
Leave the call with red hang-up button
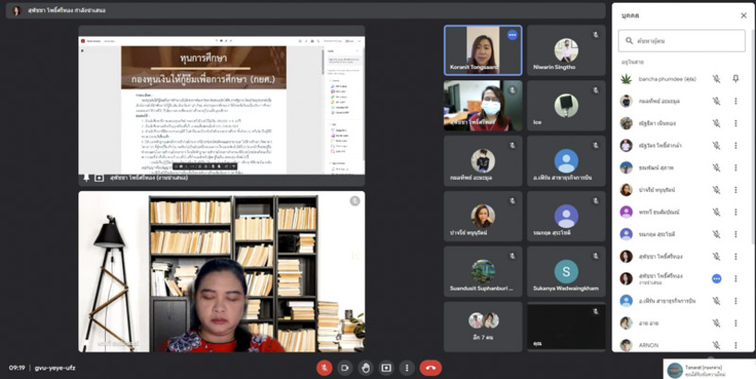click(x=431, y=368)
